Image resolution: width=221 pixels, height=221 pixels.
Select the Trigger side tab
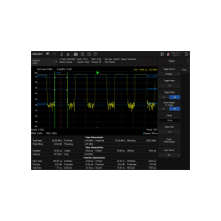185,69
